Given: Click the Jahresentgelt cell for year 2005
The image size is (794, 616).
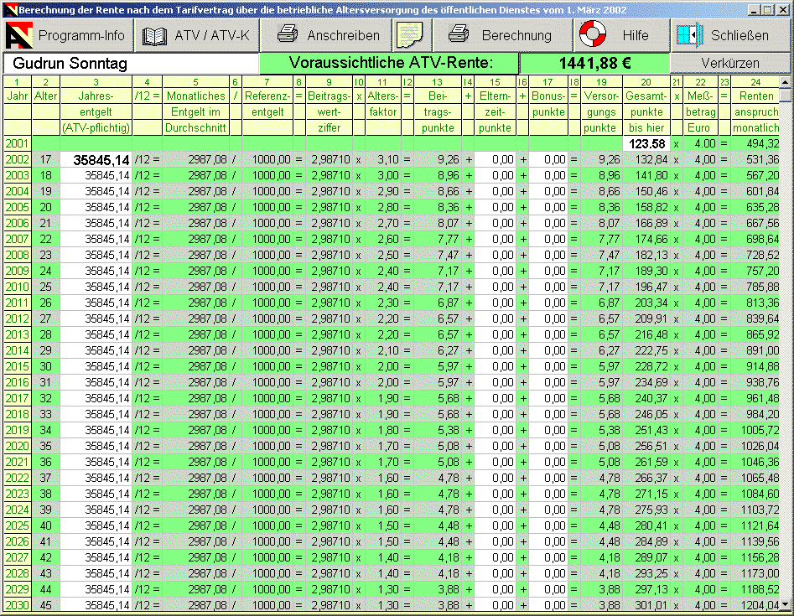Looking at the screenshot, I should (x=96, y=208).
